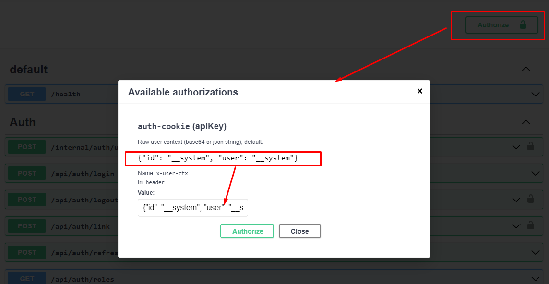Image resolution: width=549 pixels, height=284 pixels.
Task: Click the /health endpoint path
Action: (66, 95)
